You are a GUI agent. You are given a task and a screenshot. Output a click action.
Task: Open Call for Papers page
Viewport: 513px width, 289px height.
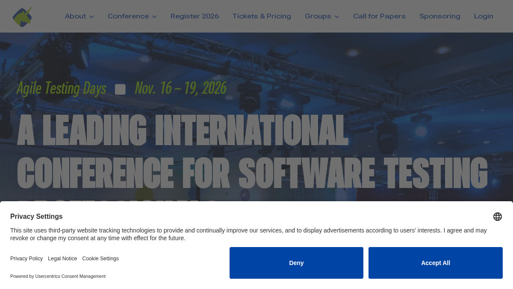pos(379,16)
